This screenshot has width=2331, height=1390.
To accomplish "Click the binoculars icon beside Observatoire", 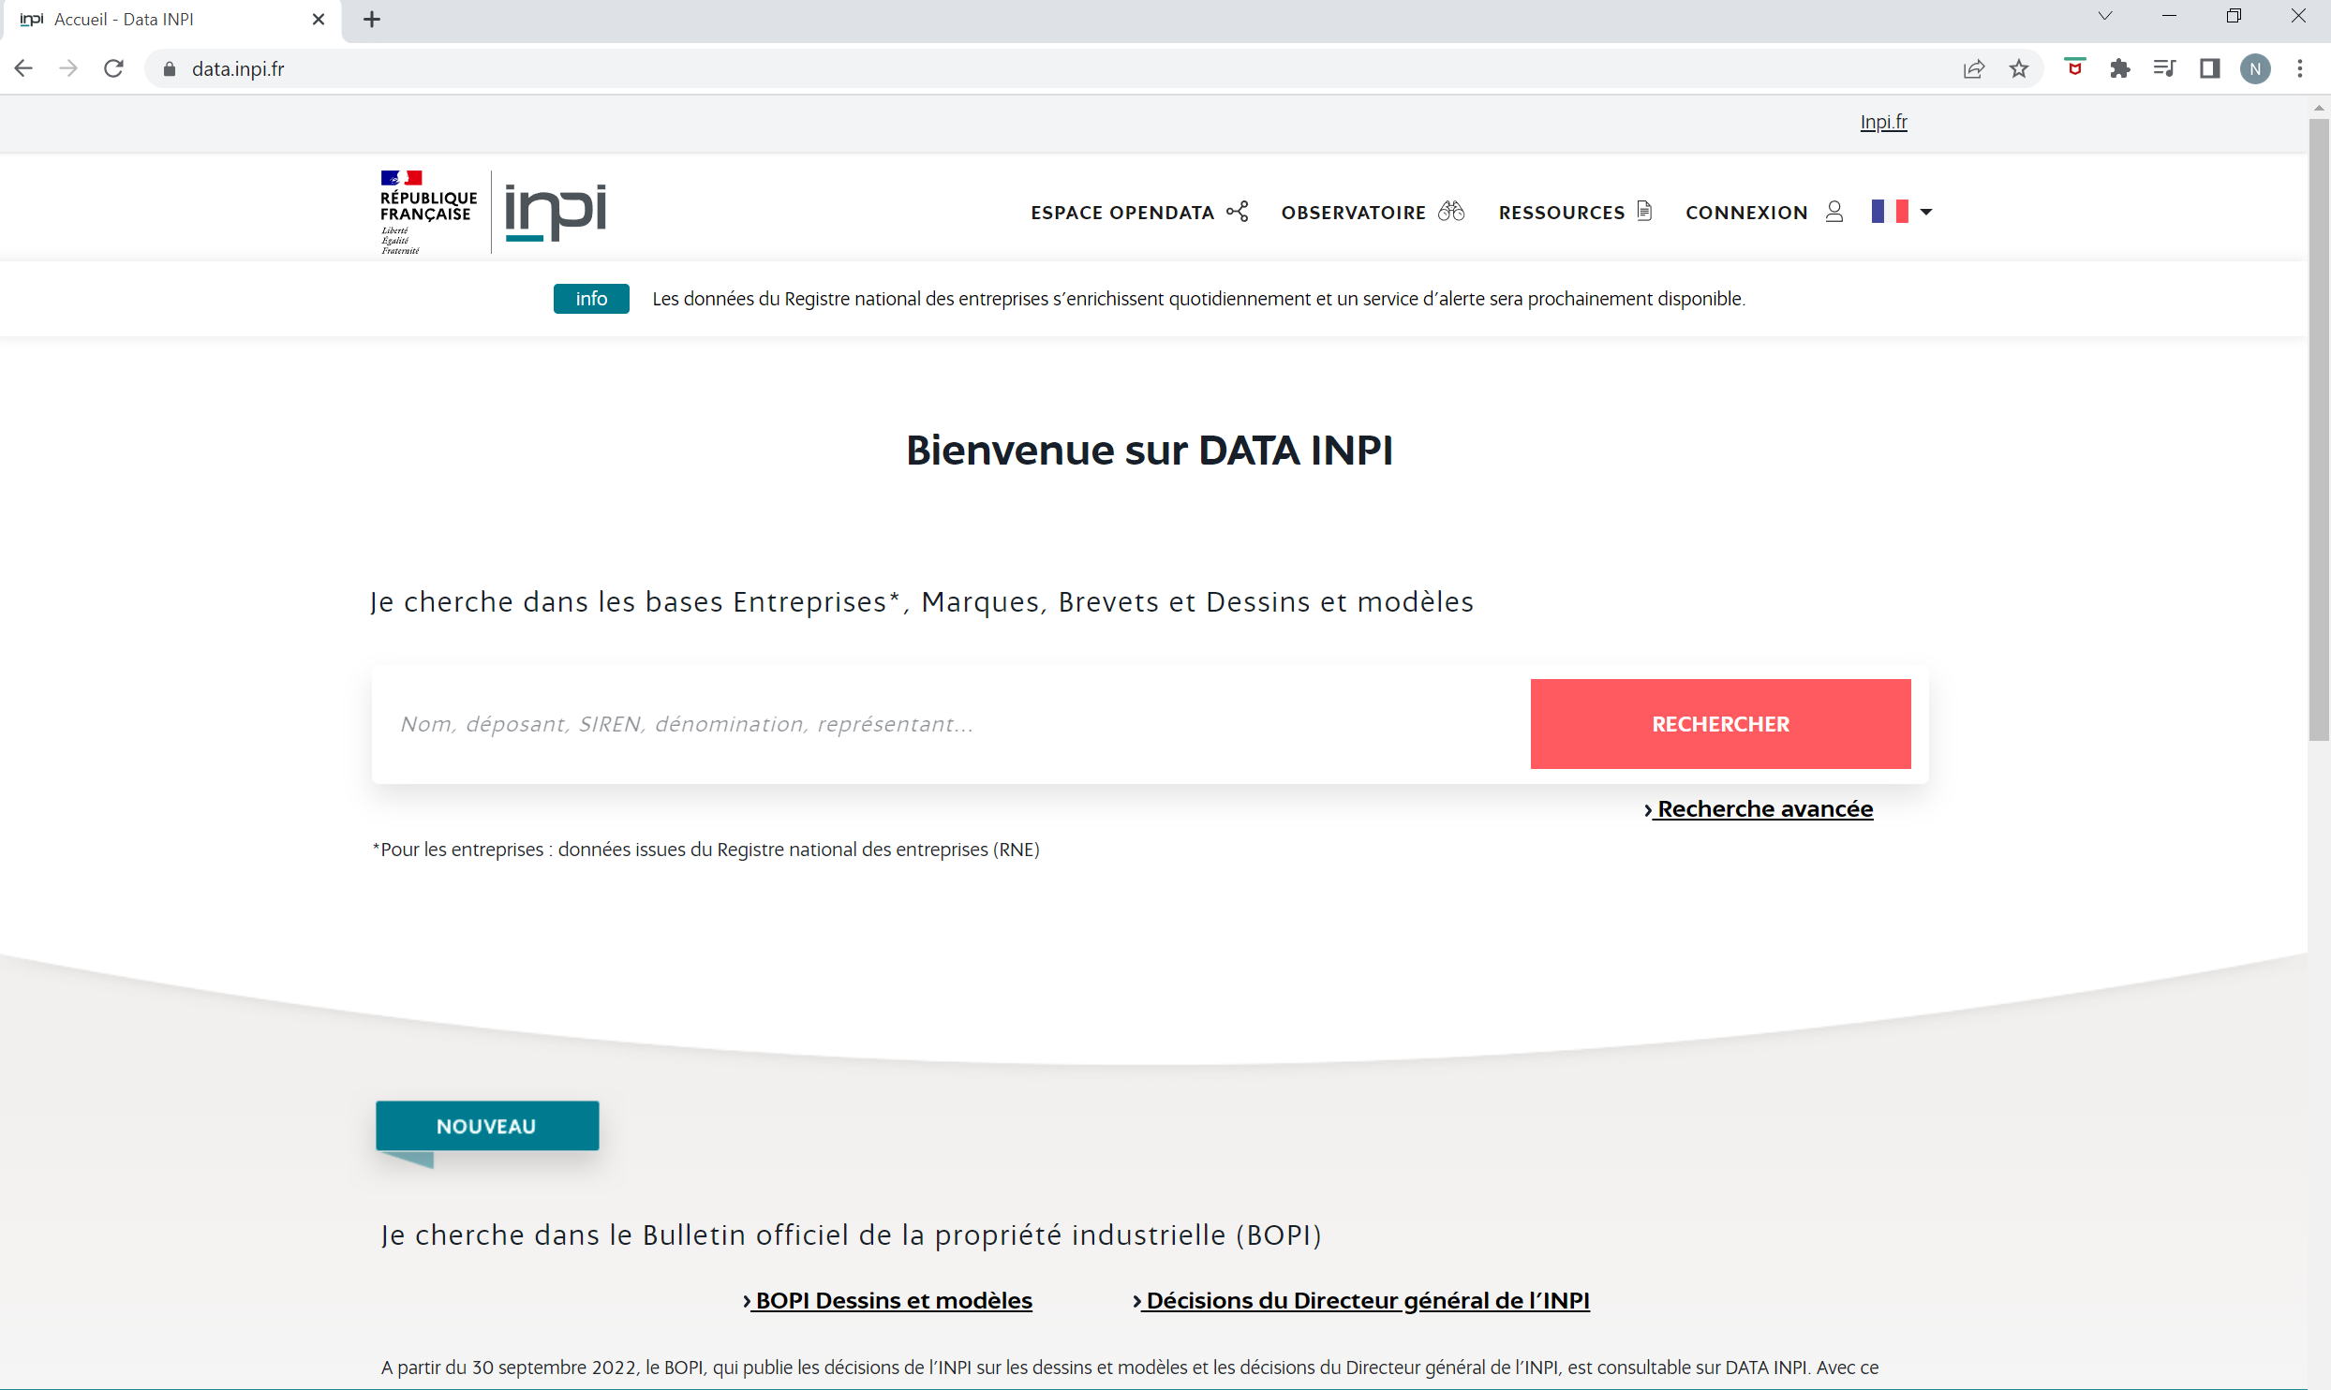I will click(x=1451, y=211).
